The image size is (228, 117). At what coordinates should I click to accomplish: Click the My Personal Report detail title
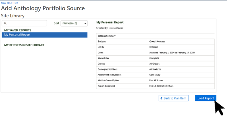(110, 22)
